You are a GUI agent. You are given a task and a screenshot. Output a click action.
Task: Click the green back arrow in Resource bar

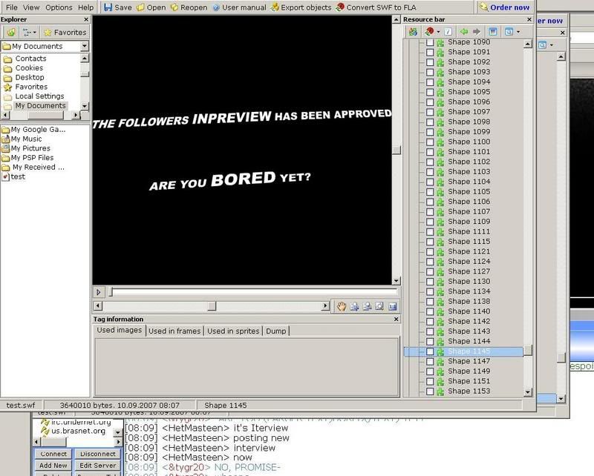(464, 32)
